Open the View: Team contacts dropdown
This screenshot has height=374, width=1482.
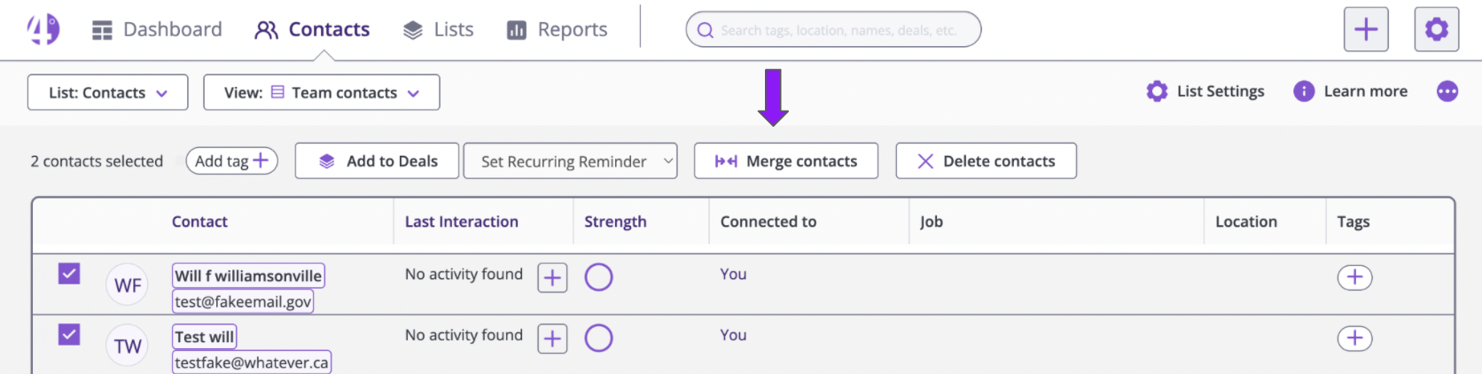(321, 92)
